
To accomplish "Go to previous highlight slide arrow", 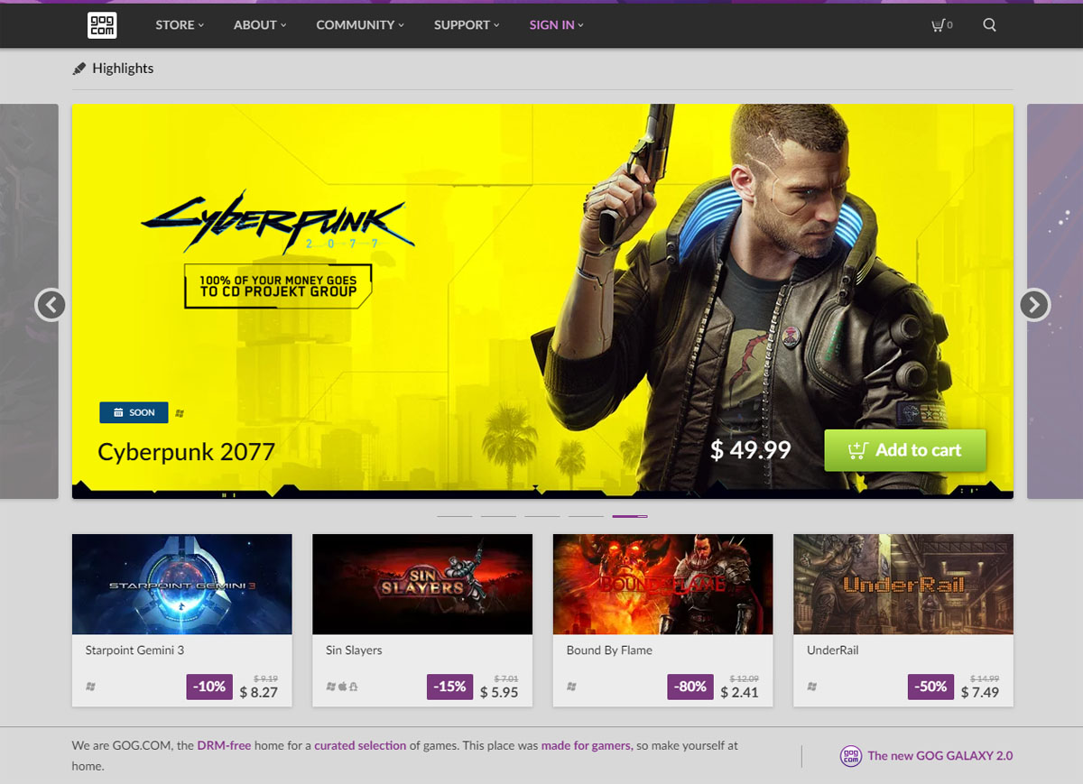I will (51, 305).
